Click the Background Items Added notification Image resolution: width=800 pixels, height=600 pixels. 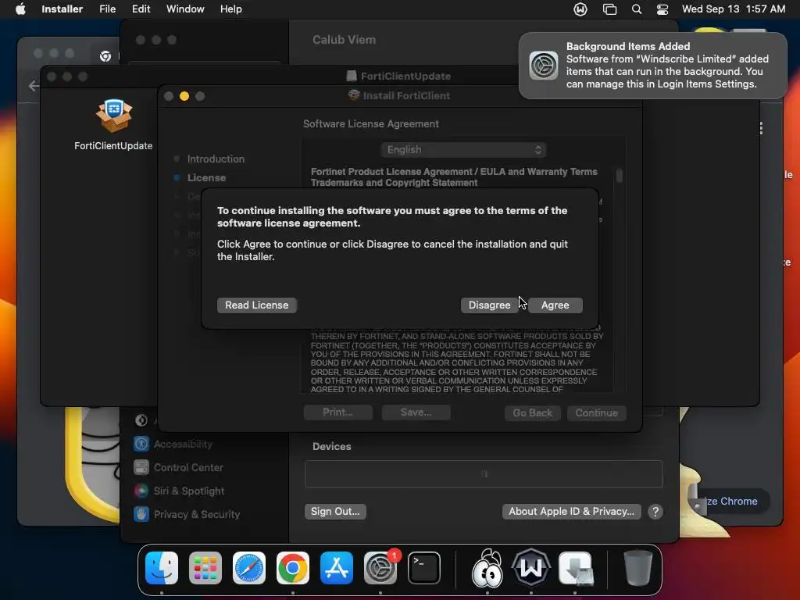click(x=653, y=66)
